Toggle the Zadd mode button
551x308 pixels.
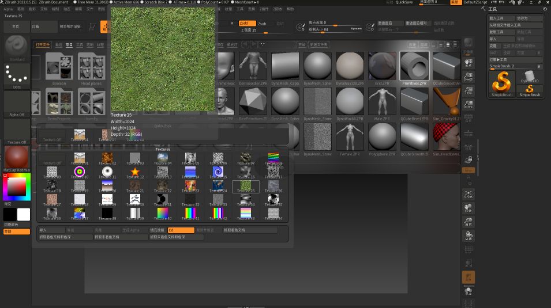click(x=247, y=23)
